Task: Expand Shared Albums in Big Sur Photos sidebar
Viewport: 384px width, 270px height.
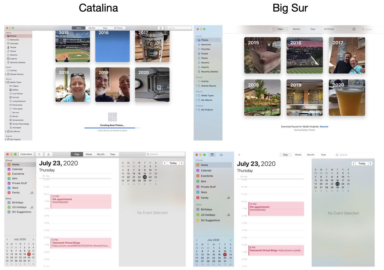Action: pyautogui.click(x=196, y=86)
